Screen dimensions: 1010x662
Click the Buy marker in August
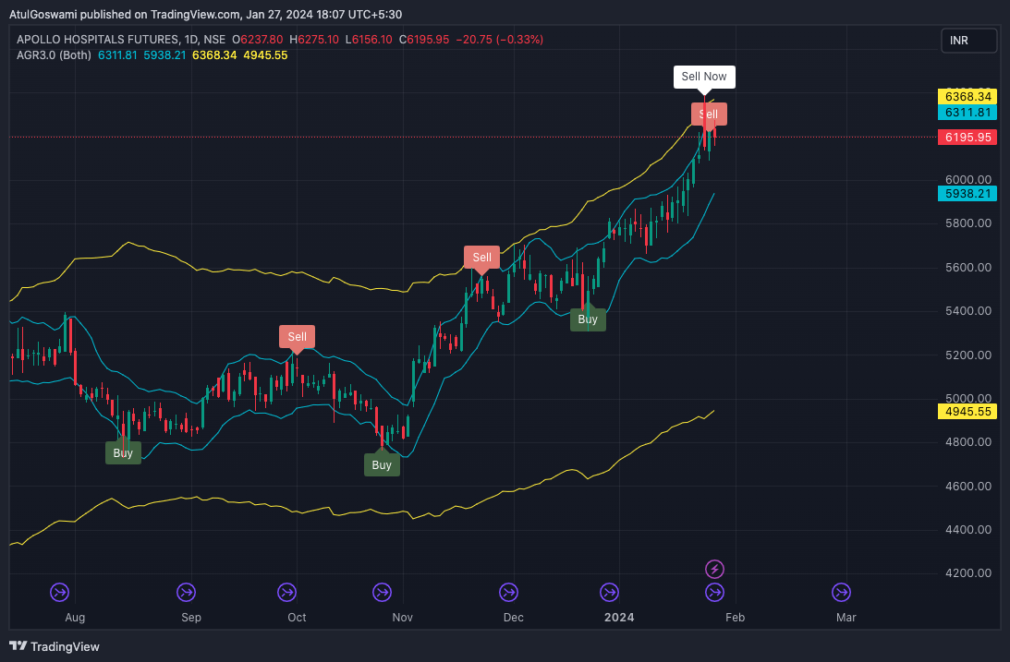123,453
